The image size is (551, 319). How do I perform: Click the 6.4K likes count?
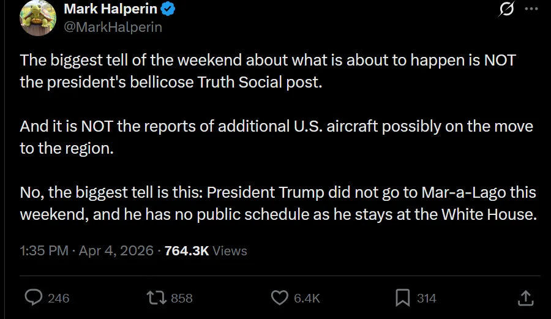[307, 298]
